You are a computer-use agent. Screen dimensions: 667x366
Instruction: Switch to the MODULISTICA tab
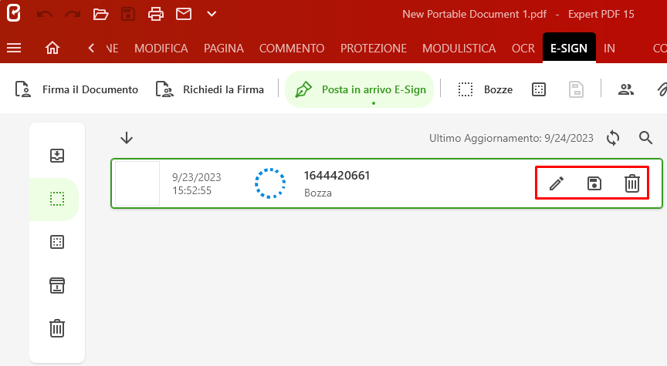click(x=459, y=49)
